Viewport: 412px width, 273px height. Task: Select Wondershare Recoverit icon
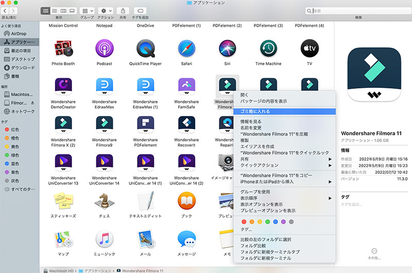(x=186, y=124)
